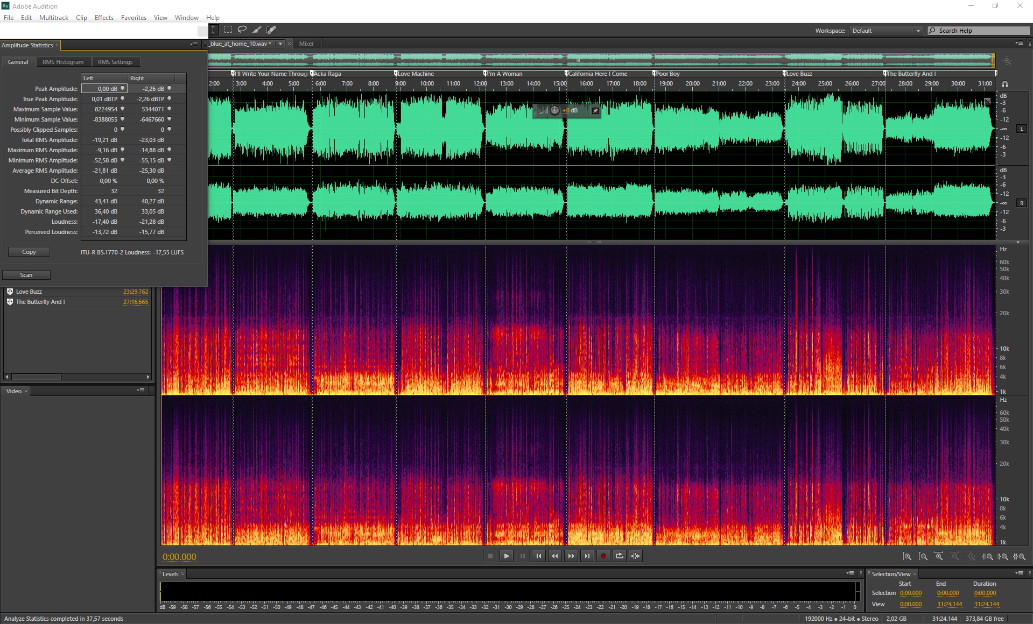The image size is (1033, 624).
Task: Switch to the RMS Histogram tab
Action: pos(63,62)
